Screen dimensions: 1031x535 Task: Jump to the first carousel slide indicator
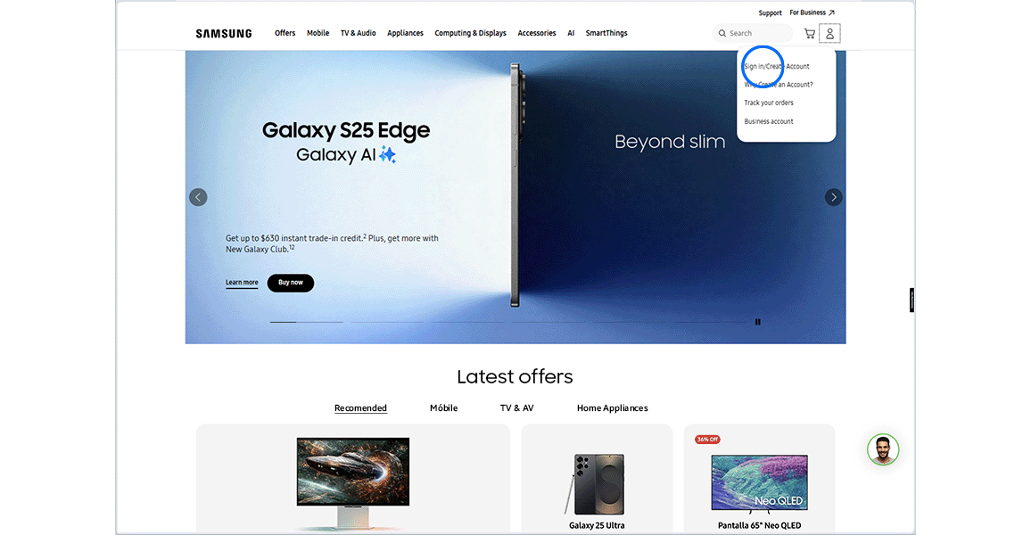pos(285,321)
